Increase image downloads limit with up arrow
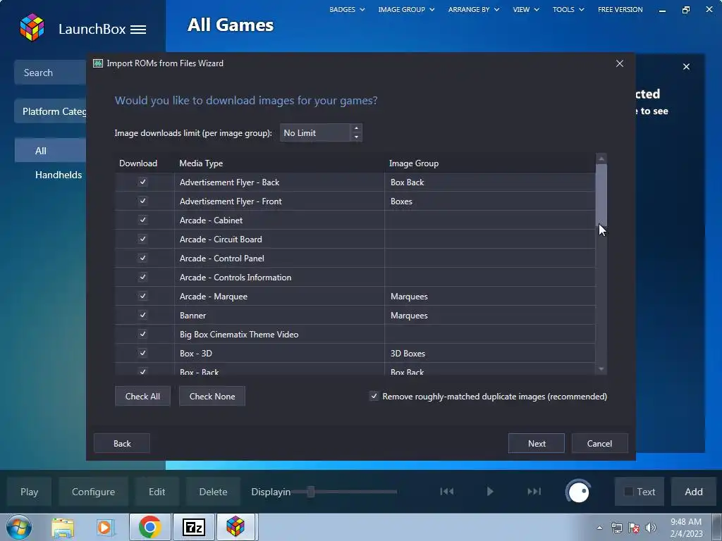This screenshot has width=722, height=541. 356,128
